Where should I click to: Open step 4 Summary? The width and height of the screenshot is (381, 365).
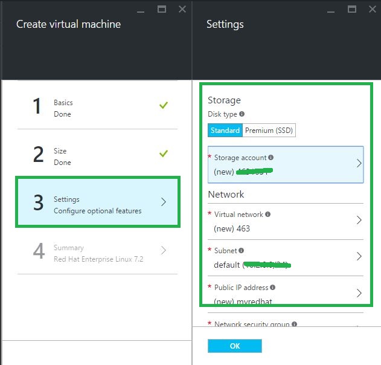click(x=97, y=253)
